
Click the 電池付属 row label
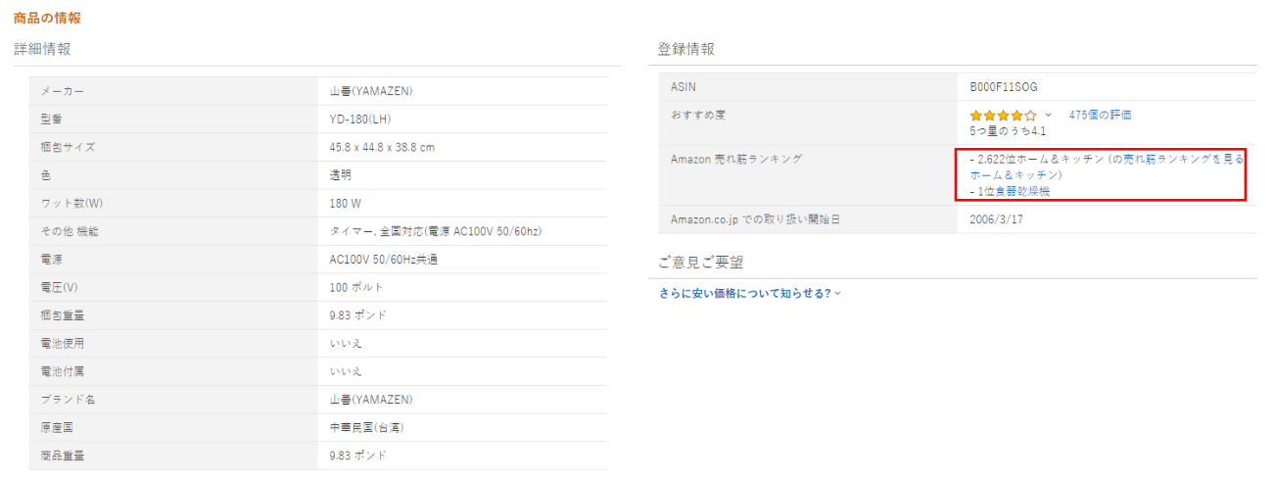(63, 371)
